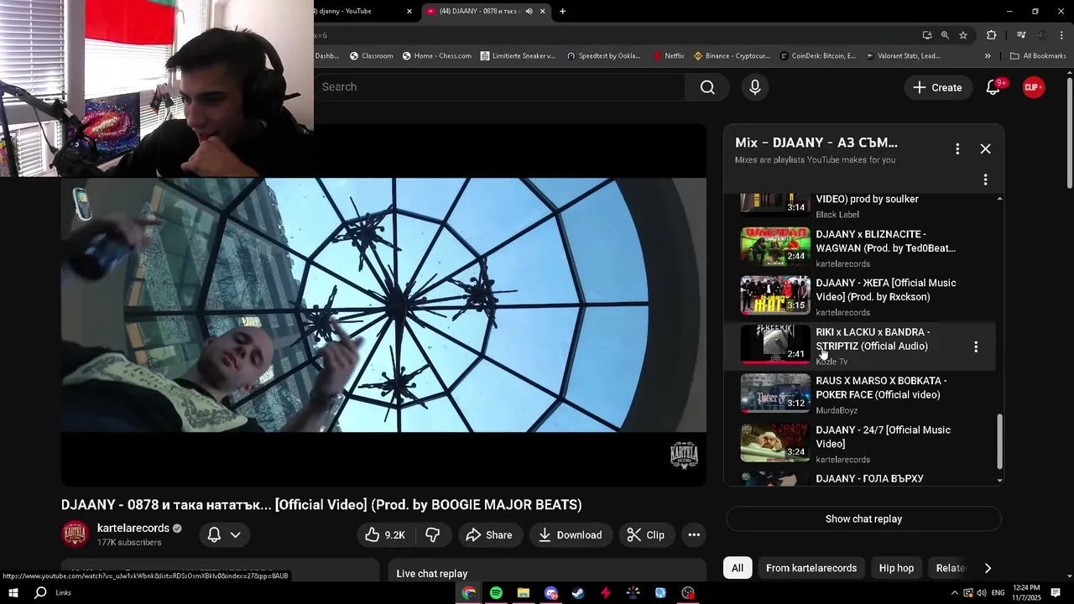Open the media controls icon in Chrome toolbar
Screen dimensions: 1074x604
1021,35
